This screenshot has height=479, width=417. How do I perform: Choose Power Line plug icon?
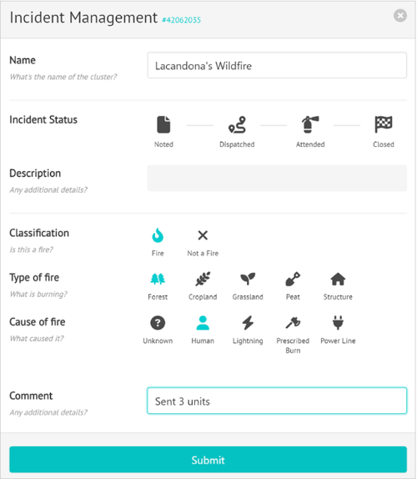click(x=338, y=323)
